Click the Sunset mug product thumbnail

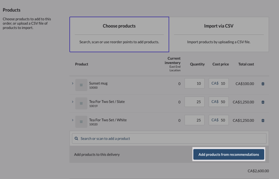click(81, 84)
